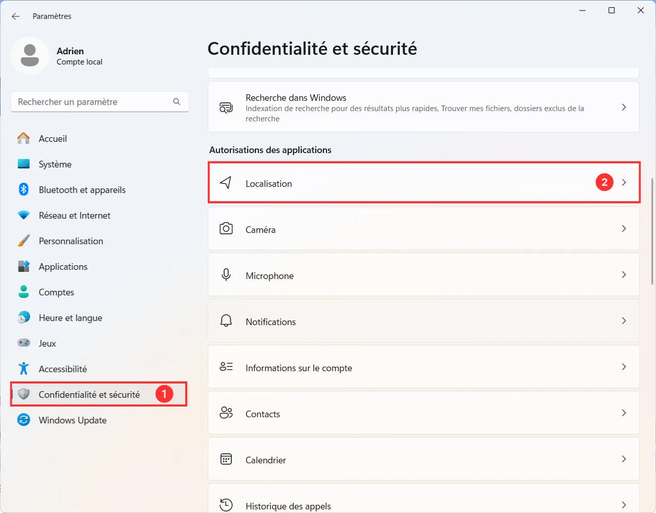Select the Comptes sidebar label

coord(56,292)
